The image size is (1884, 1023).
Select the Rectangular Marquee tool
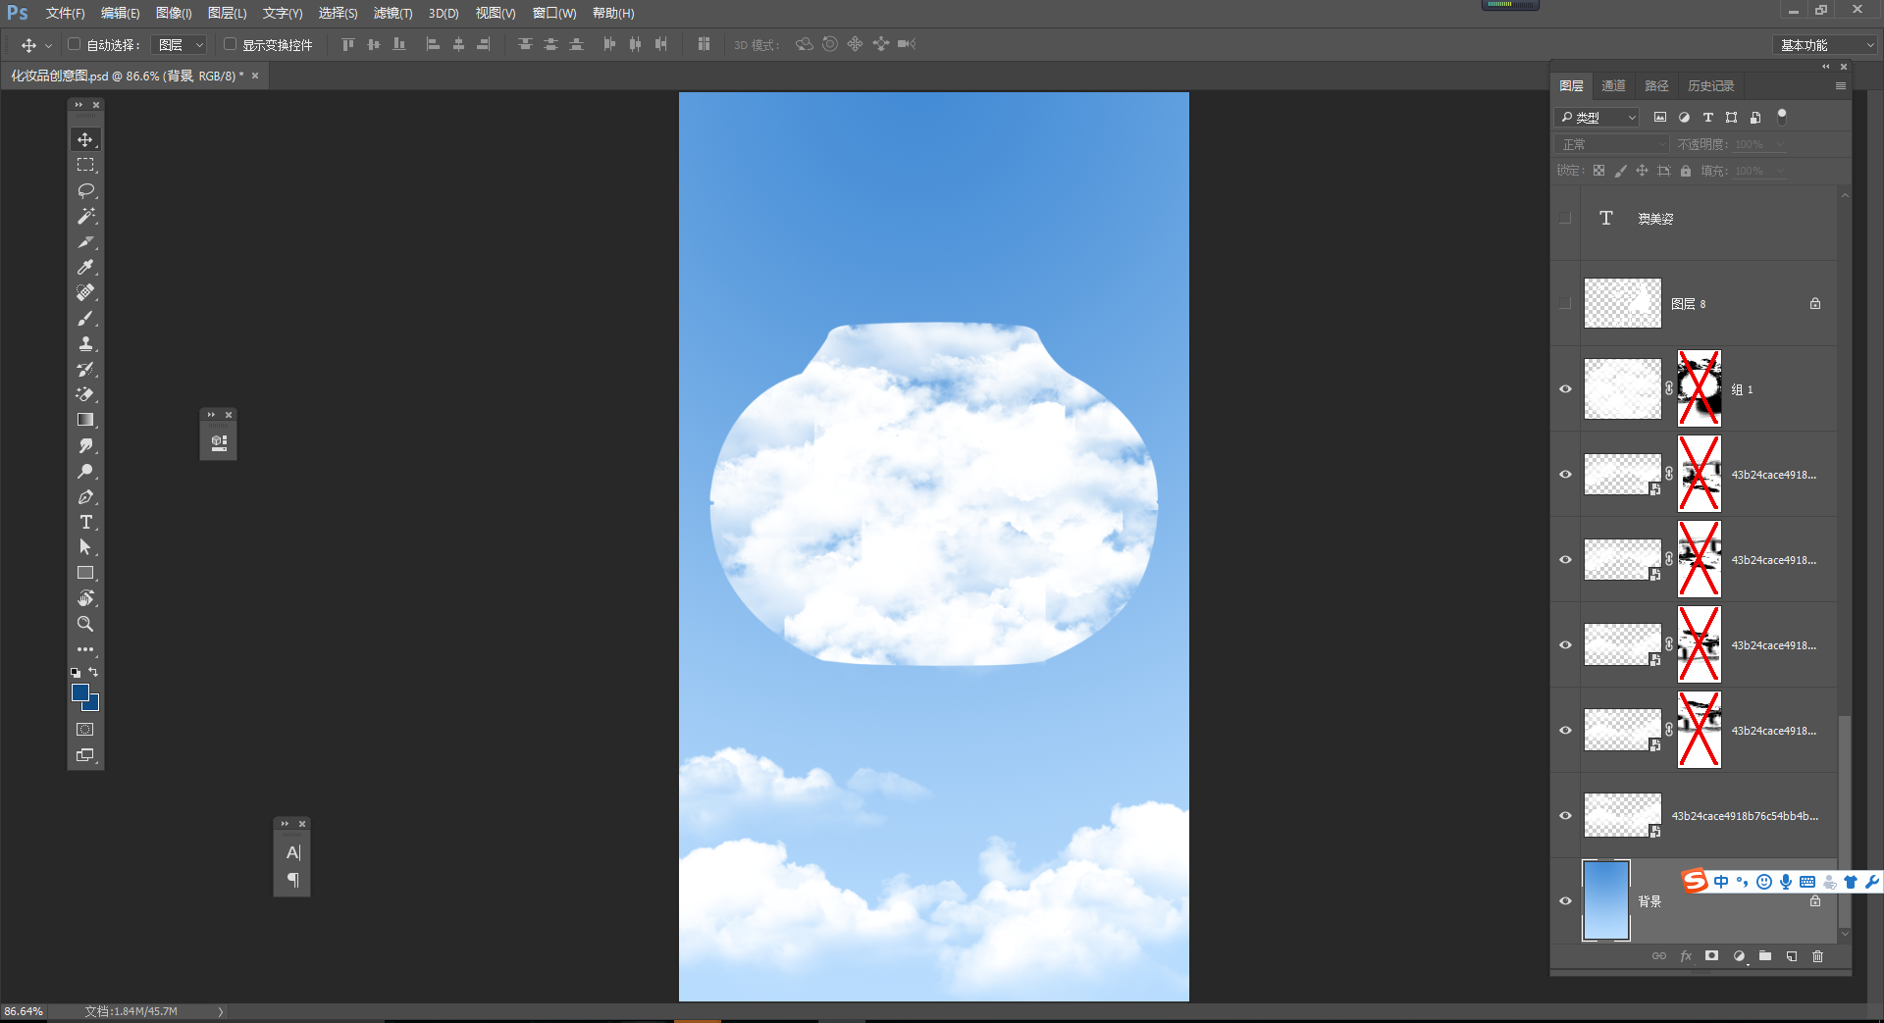coord(85,165)
